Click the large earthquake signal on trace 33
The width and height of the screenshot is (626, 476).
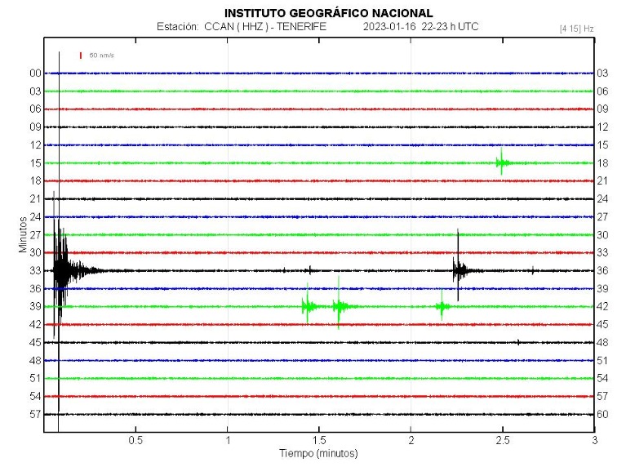pyautogui.click(x=64, y=269)
